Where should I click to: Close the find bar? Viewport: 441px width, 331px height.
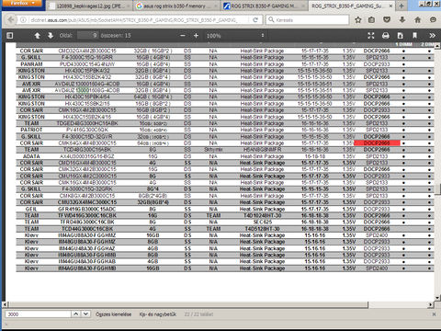coord(434,314)
